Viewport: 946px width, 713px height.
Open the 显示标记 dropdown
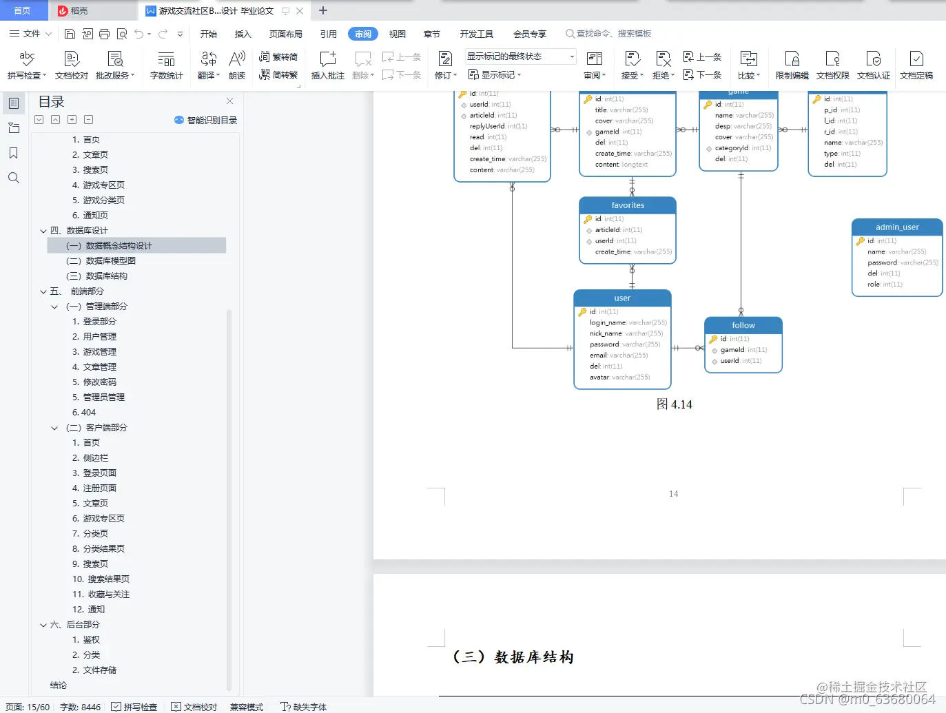495,74
